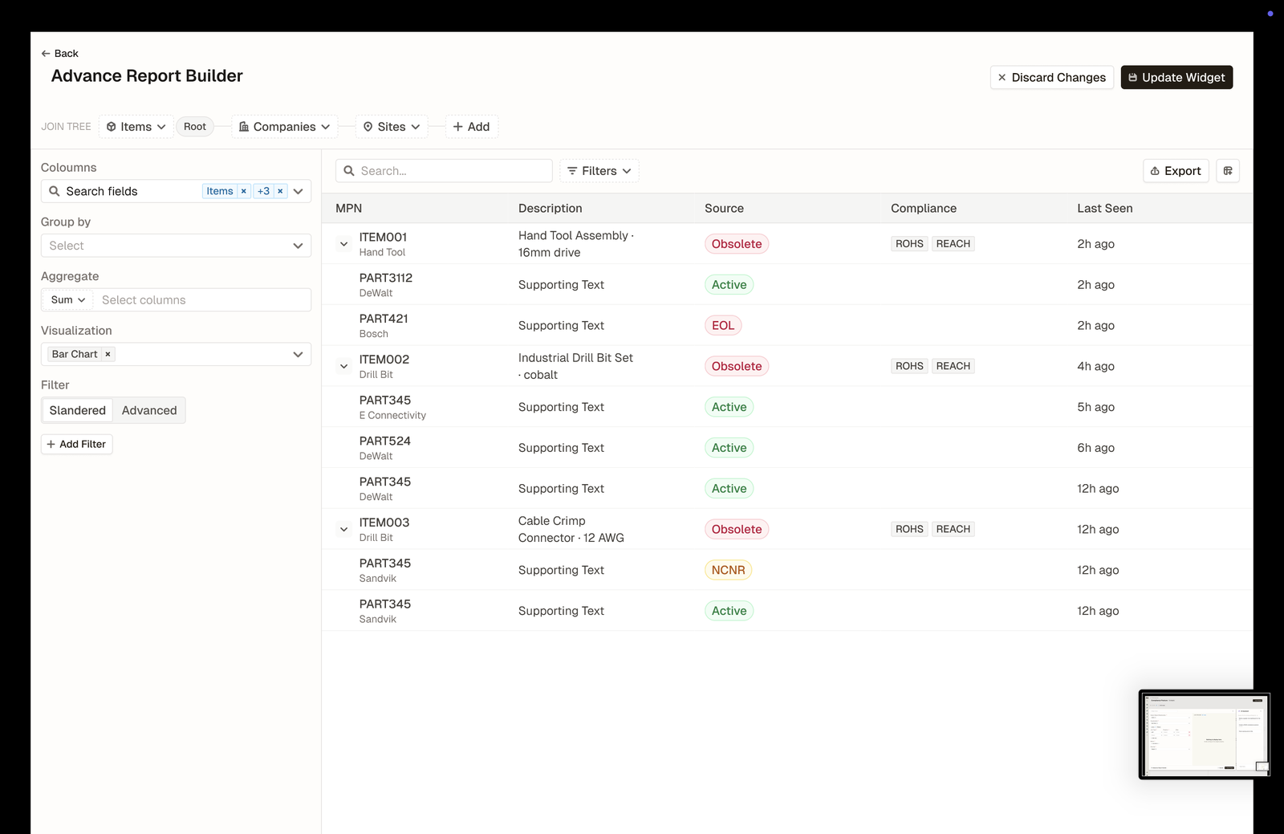Viewport: 1284px width, 834px height.
Task: Click the Export button
Action: pyautogui.click(x=1176, y=171)
